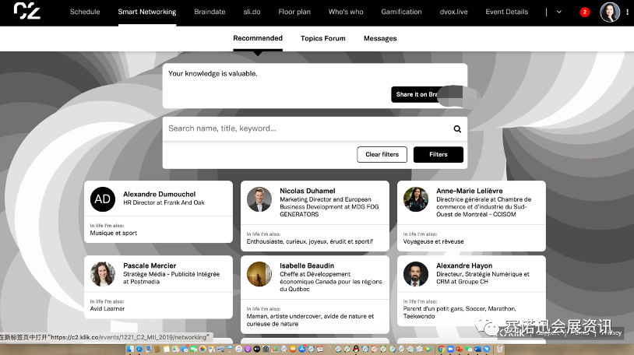Open the three-dot menu beside the profile avatar
The height and width of the screenshot is (355, 634).
click(x=627, y=12)
